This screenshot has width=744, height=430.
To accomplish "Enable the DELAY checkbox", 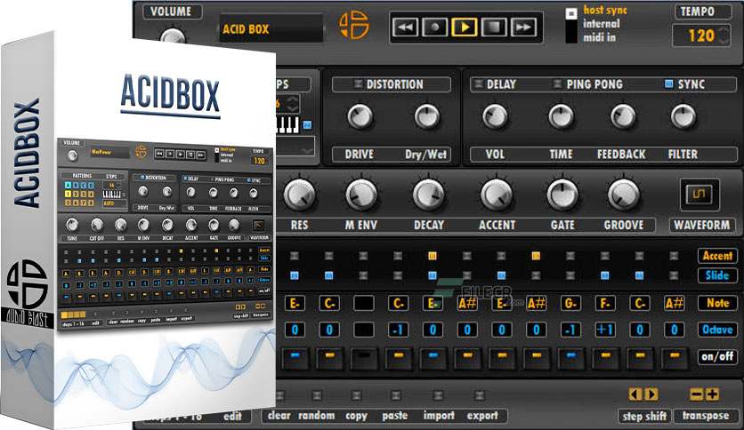I will [479, 84].
